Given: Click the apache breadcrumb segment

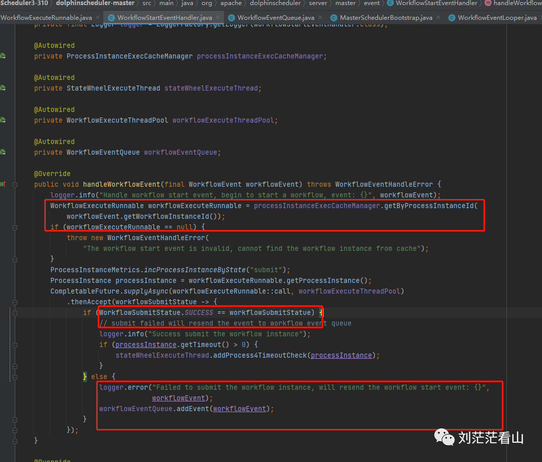Looking at the screenshot, I should 231,3.
